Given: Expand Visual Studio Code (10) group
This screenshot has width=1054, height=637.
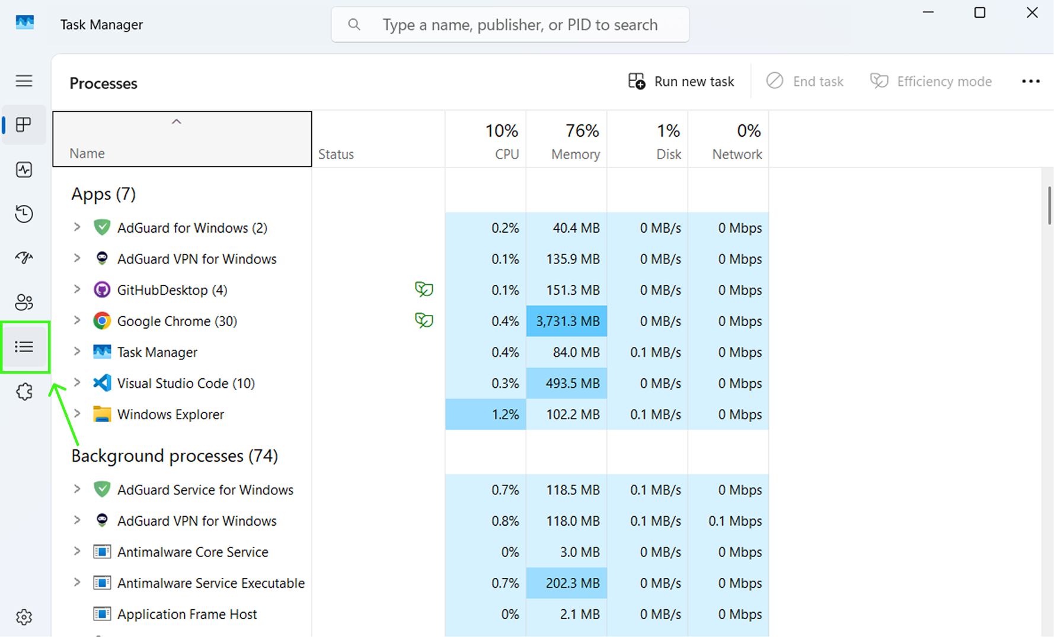Looking at the screenshot, I should 77,382.
